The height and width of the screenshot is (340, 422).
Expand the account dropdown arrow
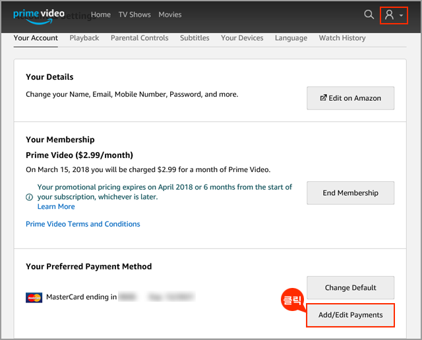click(x=401, y=16)
